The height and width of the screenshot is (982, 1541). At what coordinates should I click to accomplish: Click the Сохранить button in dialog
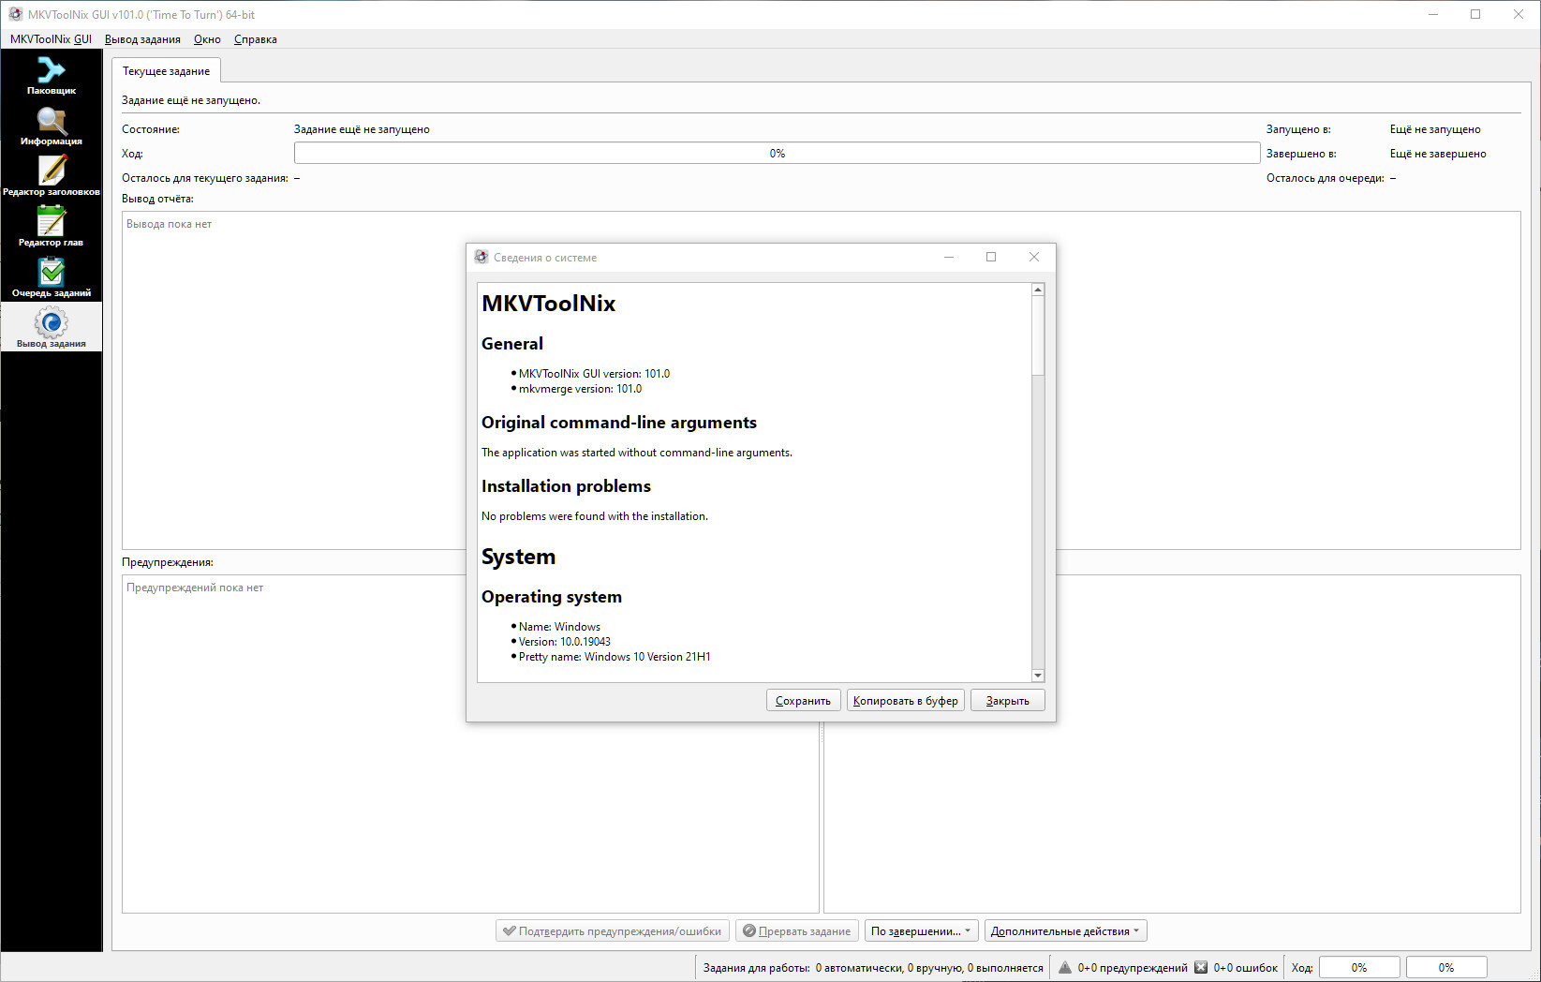pos(803,701)
